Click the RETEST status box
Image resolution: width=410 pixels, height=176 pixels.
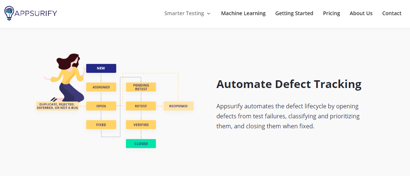(x=141, y=106)
